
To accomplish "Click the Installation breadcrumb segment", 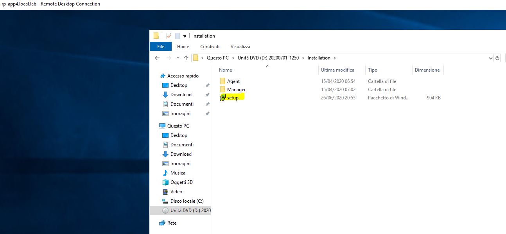I will (x=319, y=58).
